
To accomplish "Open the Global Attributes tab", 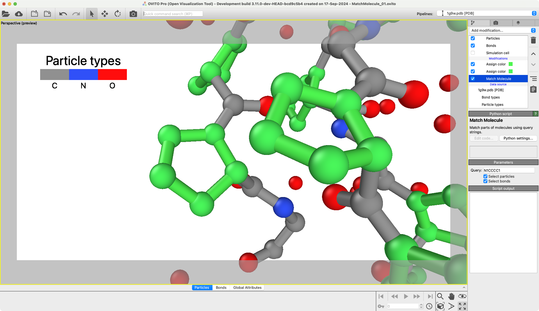I will click(247, 287).
